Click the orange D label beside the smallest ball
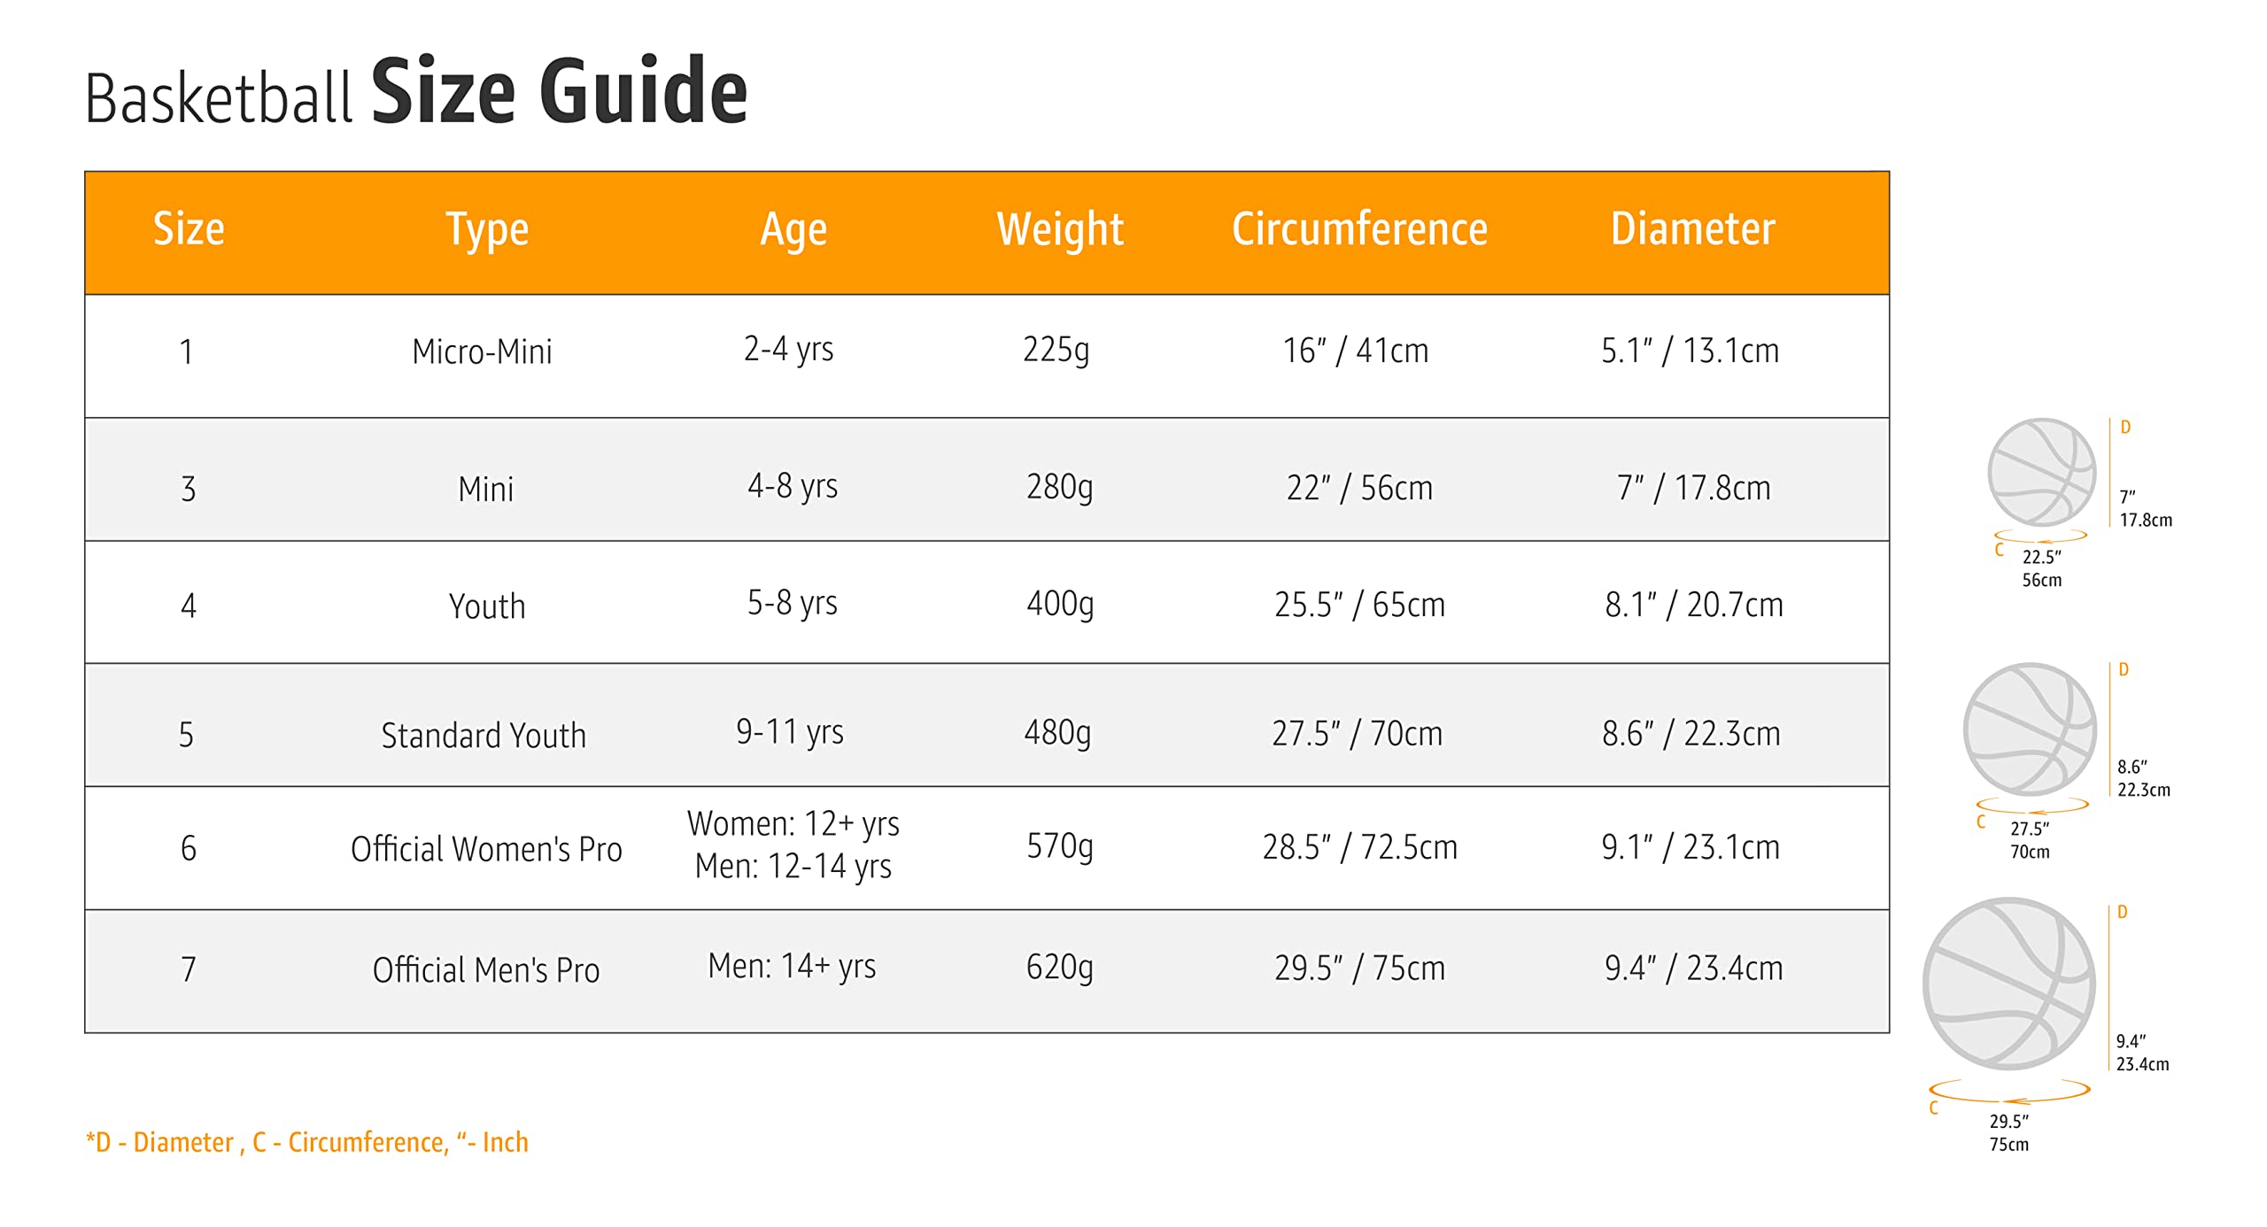 [x=2124, y=428]
